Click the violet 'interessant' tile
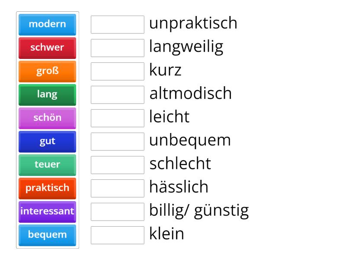The image size is (346, 260). click(48, 211)
